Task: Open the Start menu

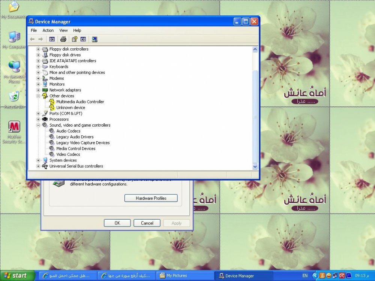Action: (x=17, y=276)
